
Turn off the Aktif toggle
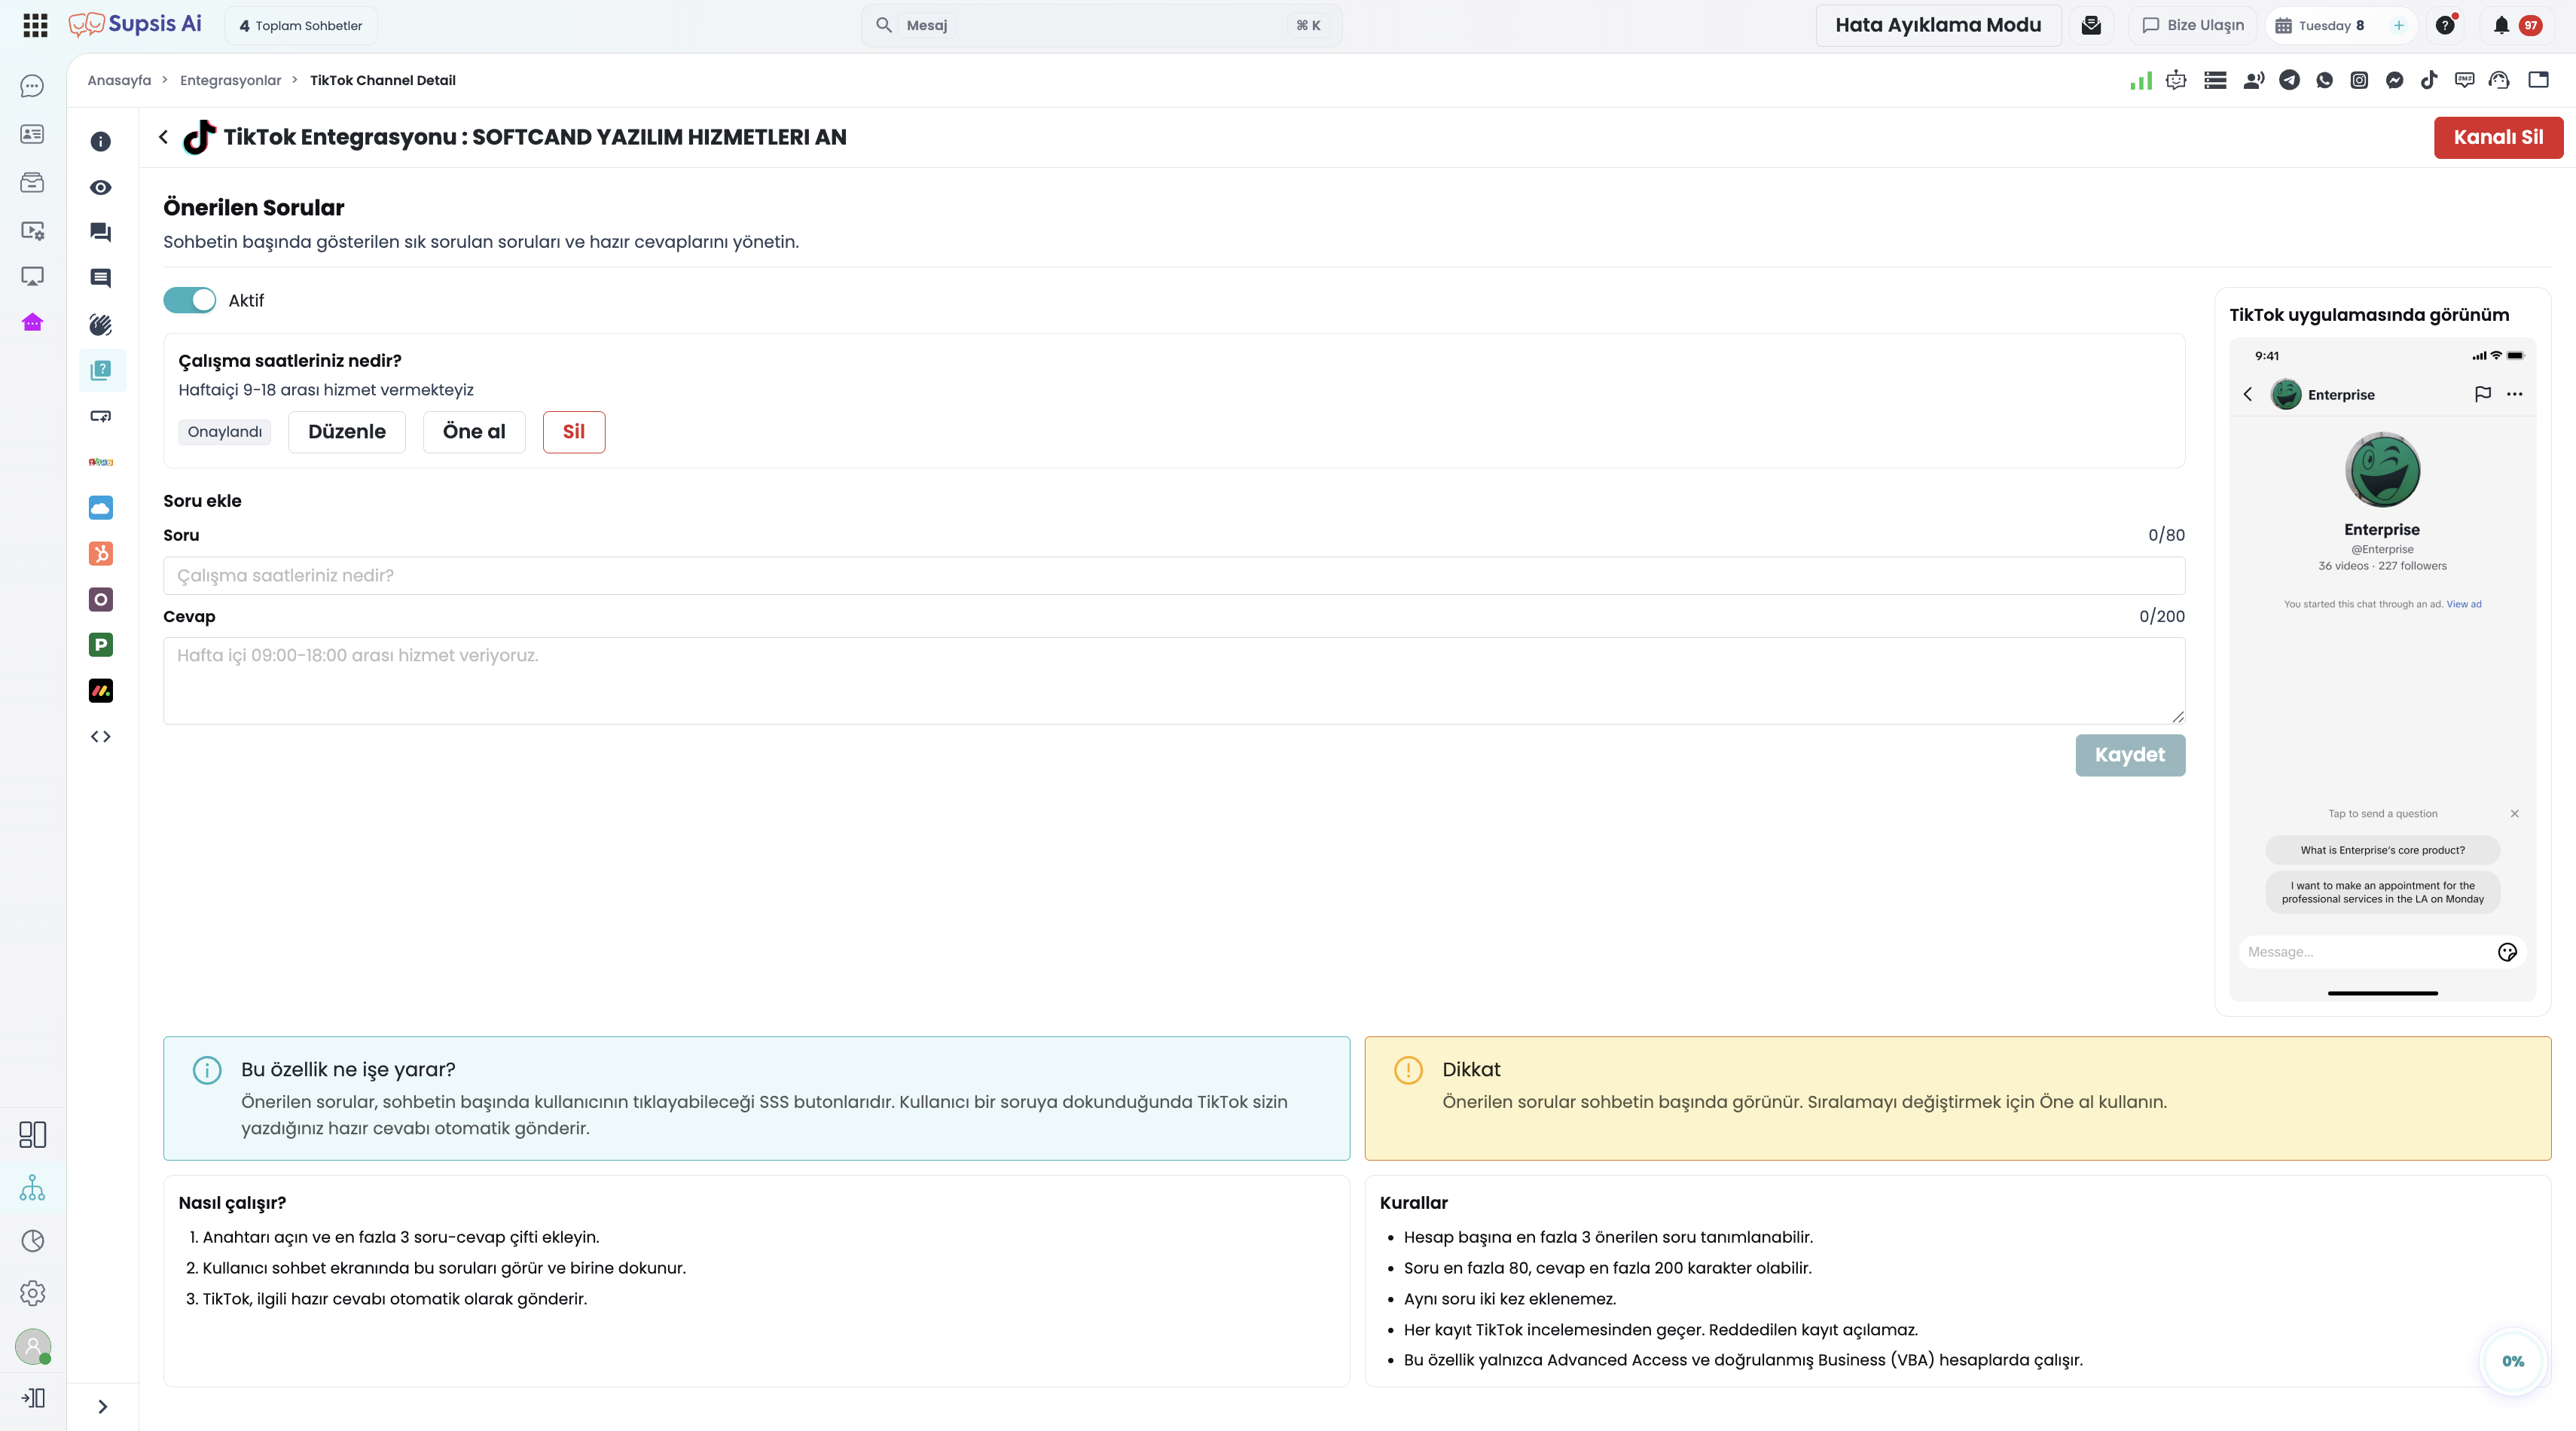(190, 300)
